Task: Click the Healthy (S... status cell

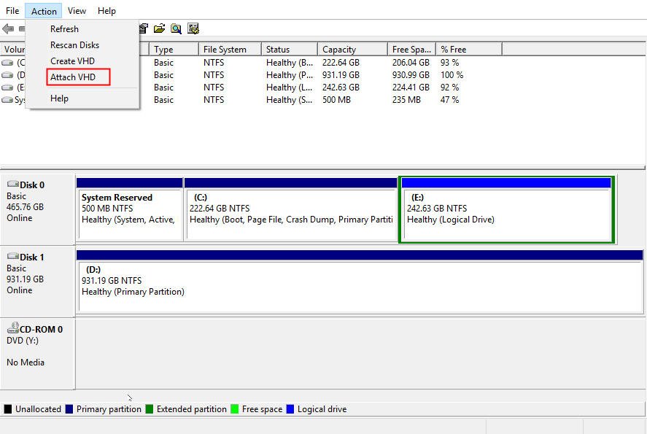Action: 290,100
